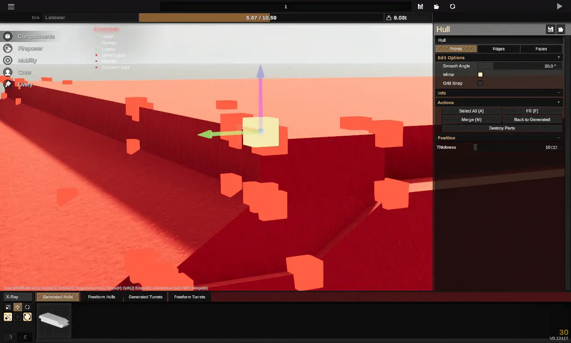
Task: Save the Hull part via panel save icon
Action: [550, 29]
